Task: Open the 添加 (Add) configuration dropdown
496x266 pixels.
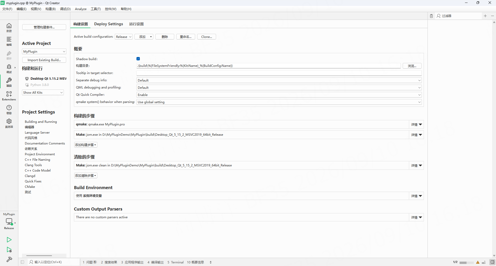Action: [x=144, y=37]
